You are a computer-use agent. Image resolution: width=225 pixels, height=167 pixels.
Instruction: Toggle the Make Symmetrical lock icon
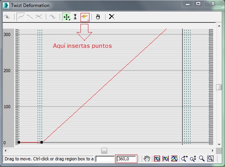pyautogui.click(x=7, y=17)
